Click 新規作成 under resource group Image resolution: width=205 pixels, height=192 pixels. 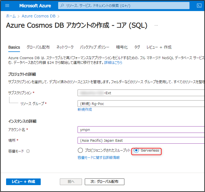coord(85,109)
